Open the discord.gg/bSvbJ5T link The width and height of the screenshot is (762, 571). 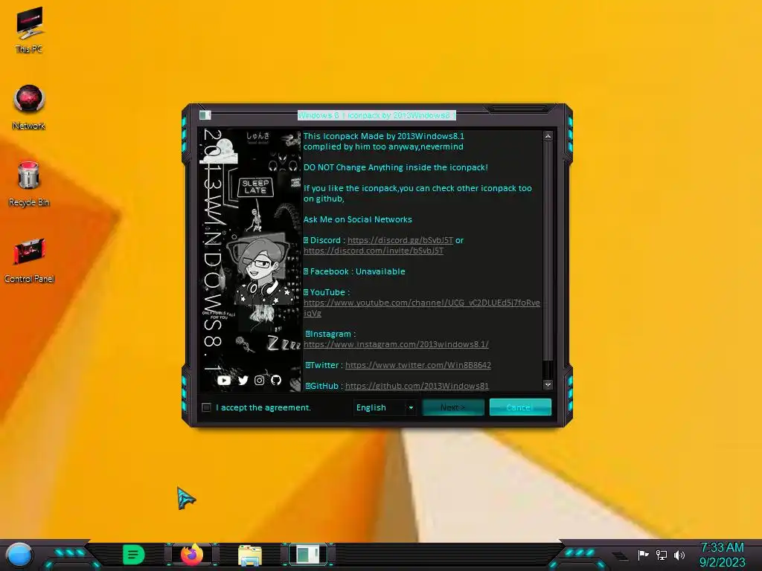[400, 240]
